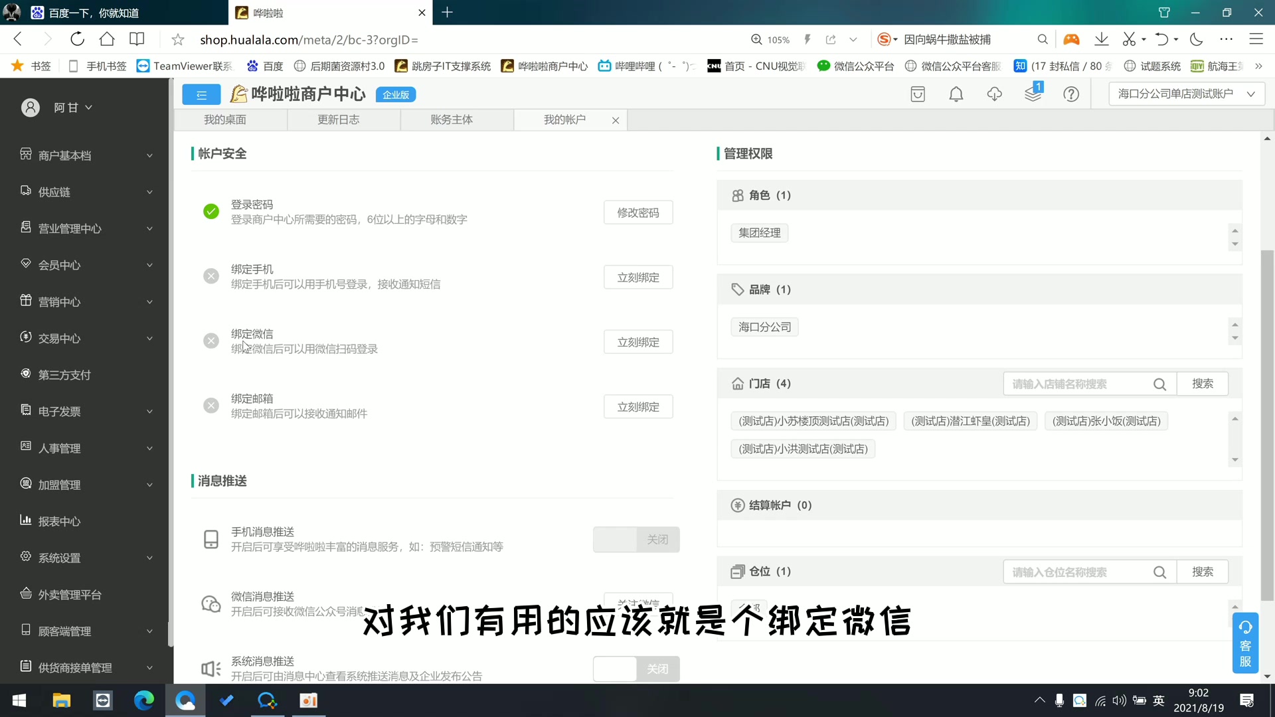
Task: Click the cloud download icon
Action: coord(994,94)
